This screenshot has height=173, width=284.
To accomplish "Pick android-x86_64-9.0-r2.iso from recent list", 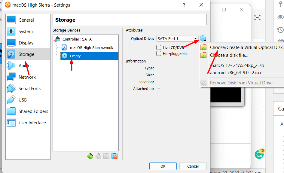I will [235, 73].
